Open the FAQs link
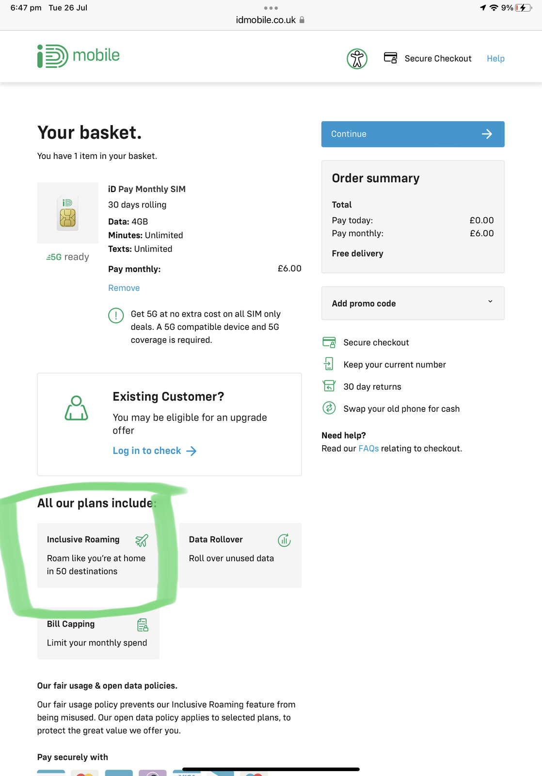 (x=368, y=449)
